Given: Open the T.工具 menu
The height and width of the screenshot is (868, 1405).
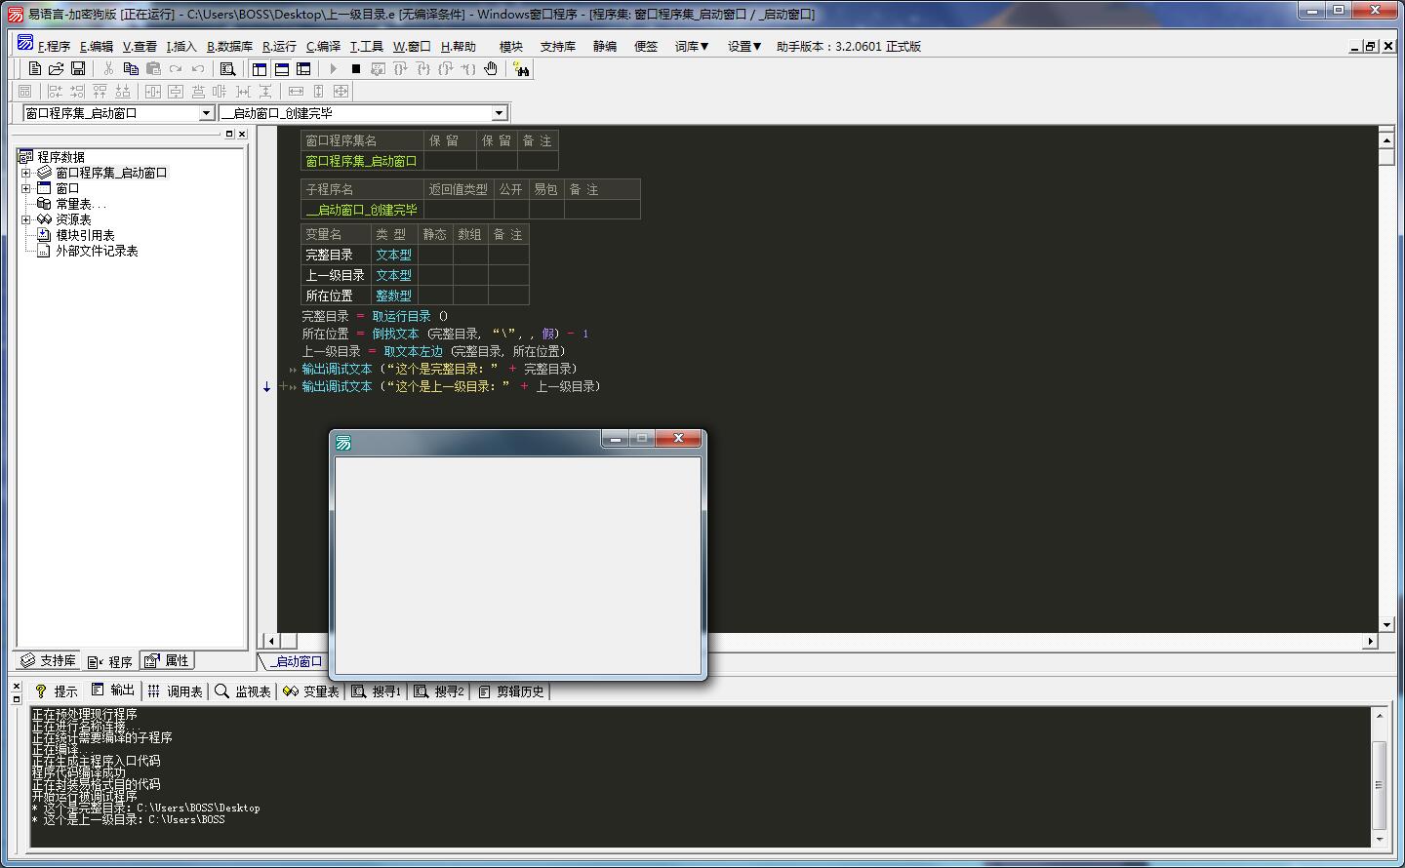Looking at the screenshot, I should 367,46.
